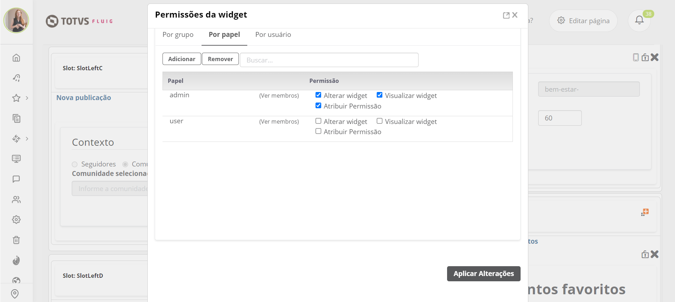Click the mobile device icon on top widget
The height and width of the screenshot is (302, 675).
(x=636, y=57)
